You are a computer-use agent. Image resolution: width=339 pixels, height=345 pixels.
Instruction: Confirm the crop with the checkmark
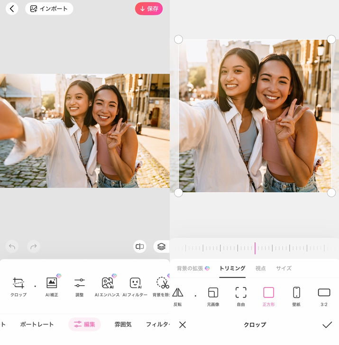coord(327,325)
